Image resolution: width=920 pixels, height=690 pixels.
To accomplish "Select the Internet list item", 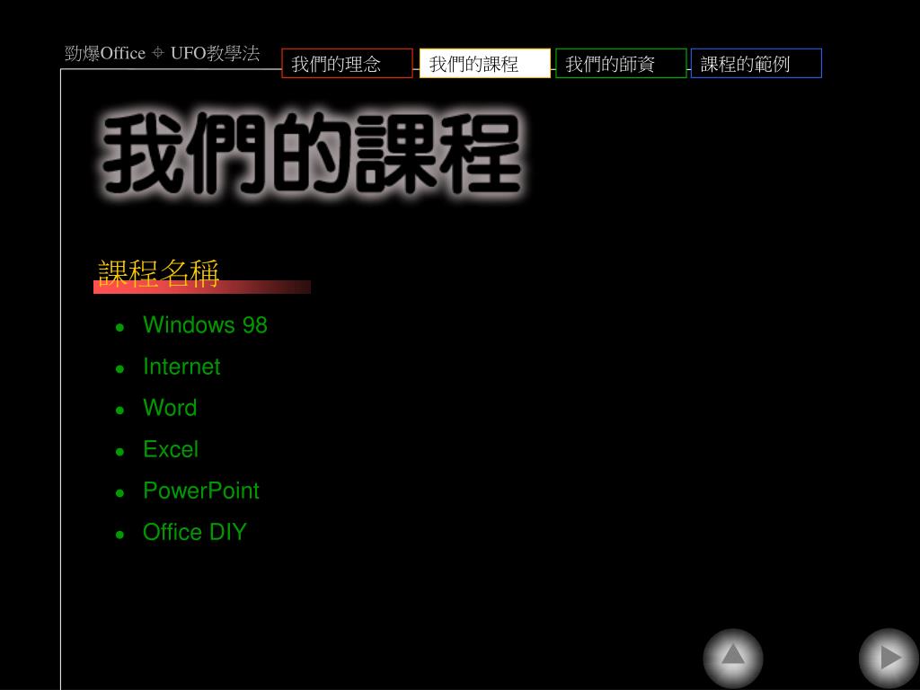I will point(181,367).
